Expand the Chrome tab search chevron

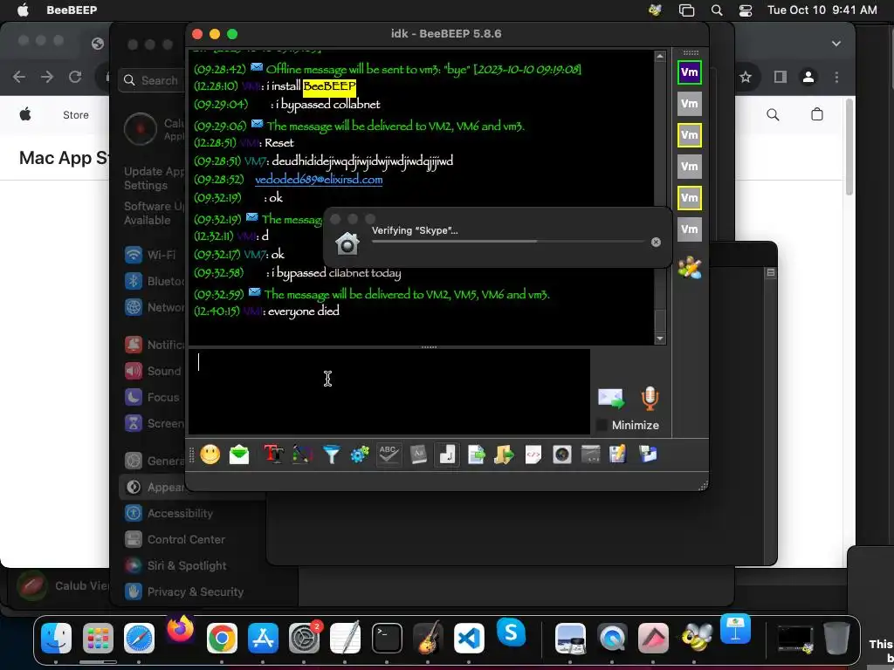(836, 44)
